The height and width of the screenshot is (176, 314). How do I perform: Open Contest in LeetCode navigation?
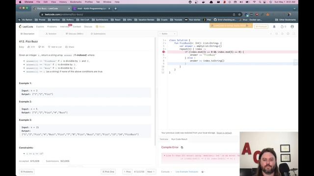(x=77, y=26)
